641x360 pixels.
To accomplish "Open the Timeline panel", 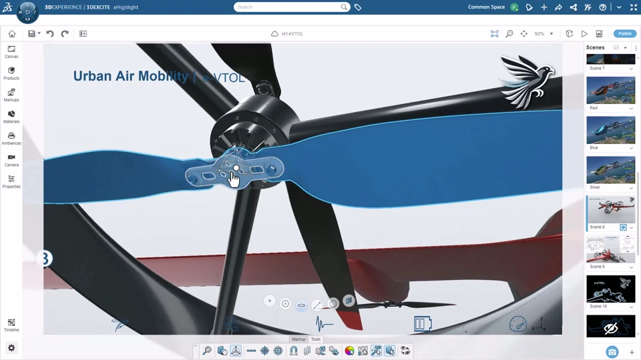I will click(11, 325).
